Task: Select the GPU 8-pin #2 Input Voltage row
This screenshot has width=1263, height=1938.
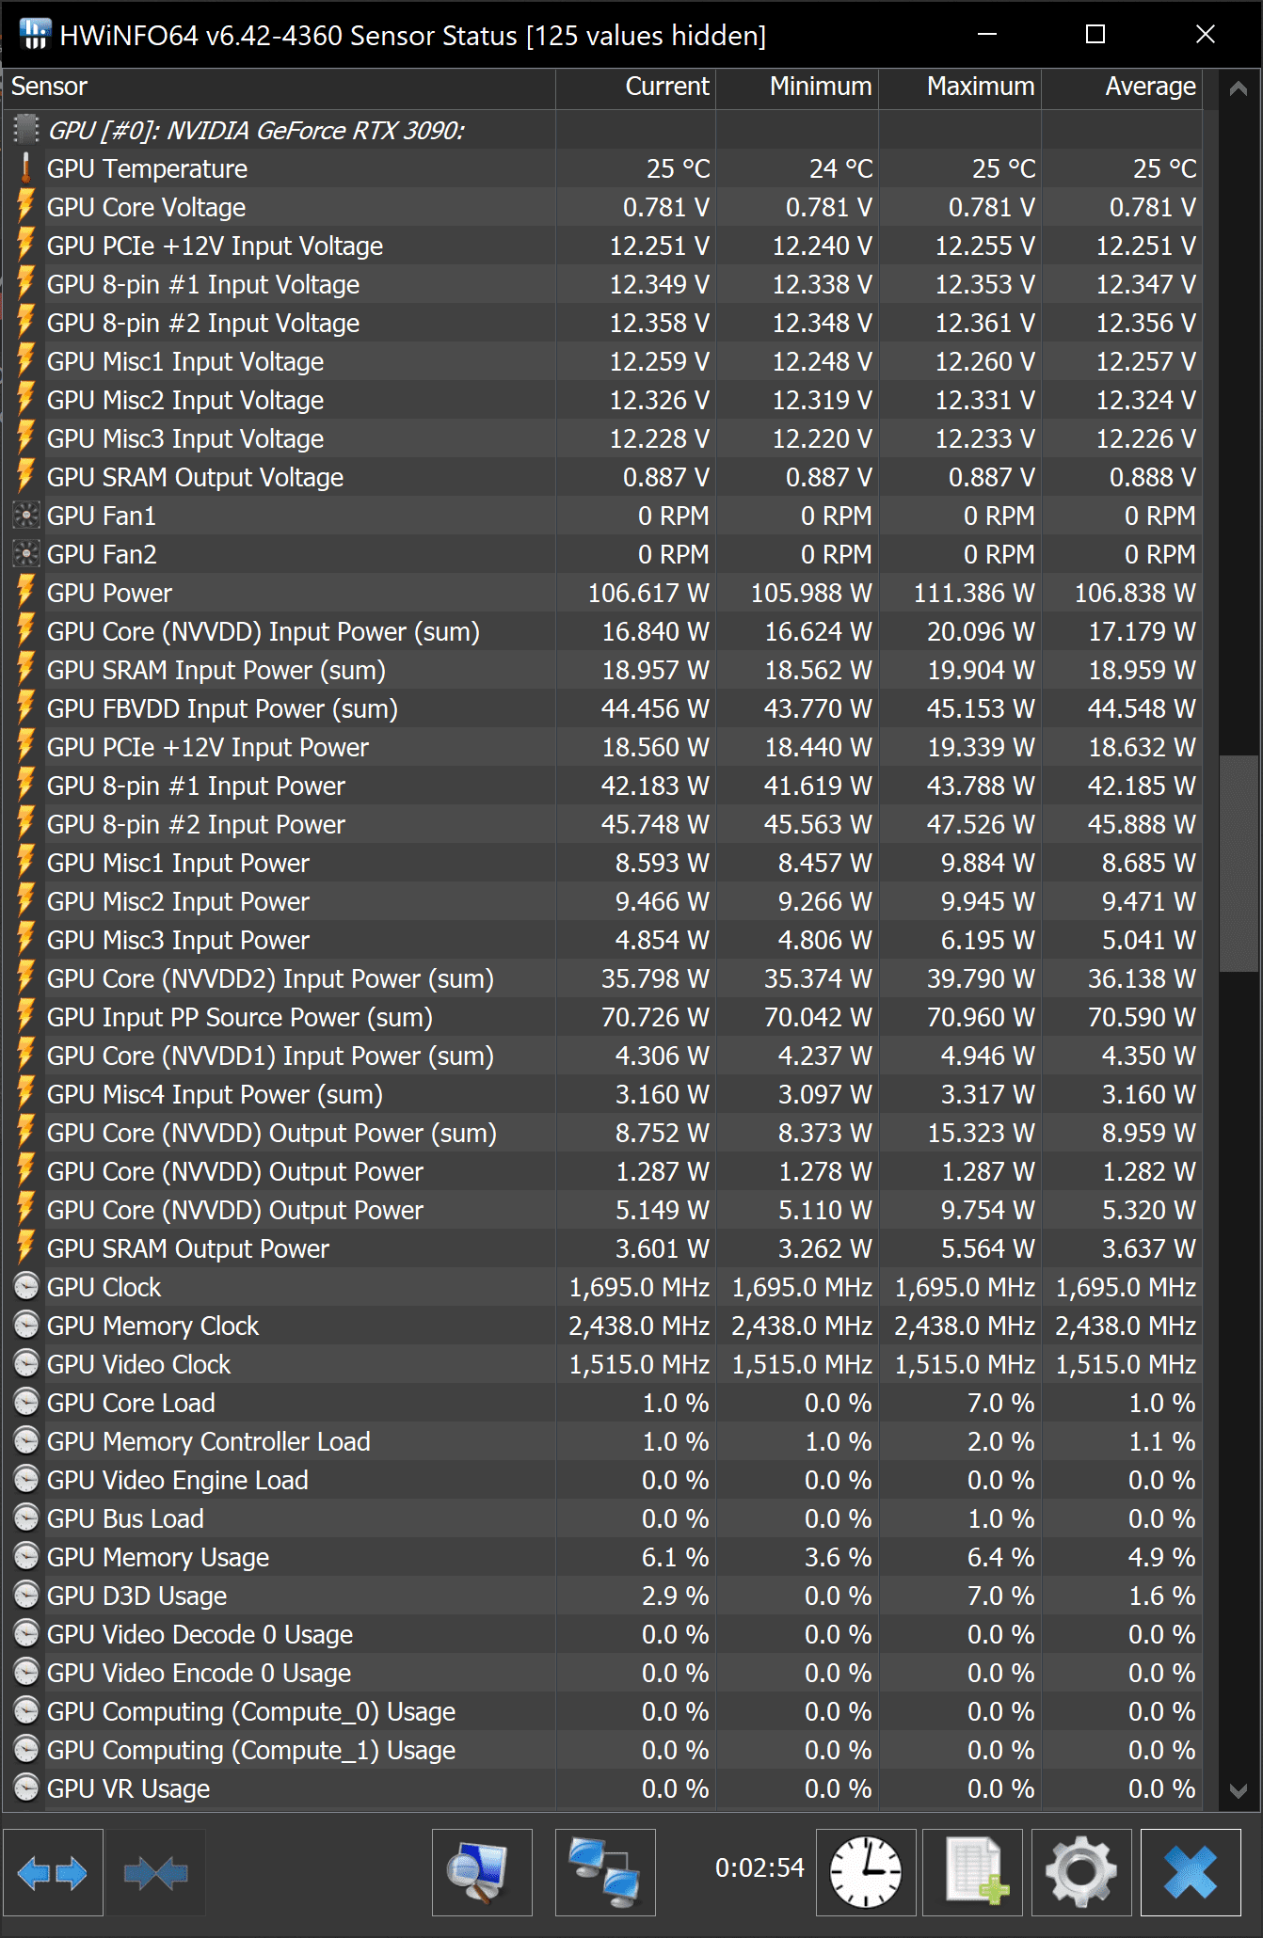Action: (x=602, y=323)
